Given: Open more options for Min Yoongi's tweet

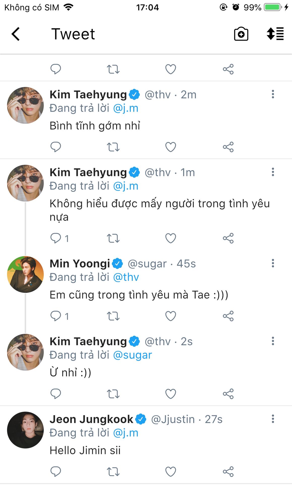Looking at the screenshot, I should pos(273,263).
